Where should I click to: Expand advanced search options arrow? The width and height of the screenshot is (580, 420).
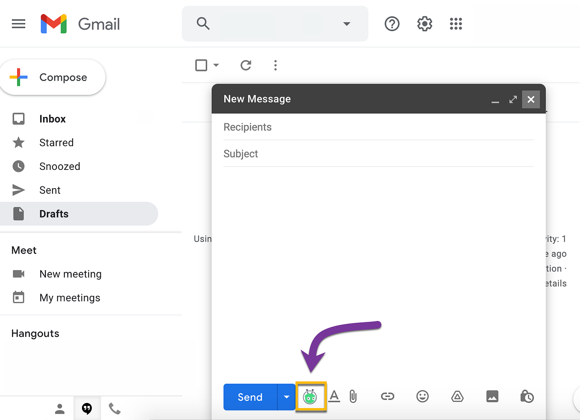[346, 24]
